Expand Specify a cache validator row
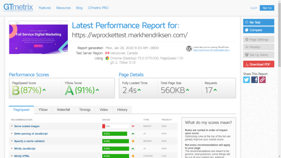This screenshot has height=158, width=281. click(x=12, y=141)
